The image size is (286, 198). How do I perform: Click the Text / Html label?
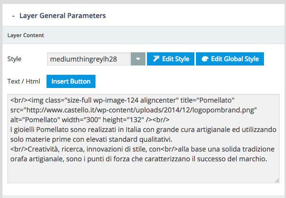[x=24, y=82]
